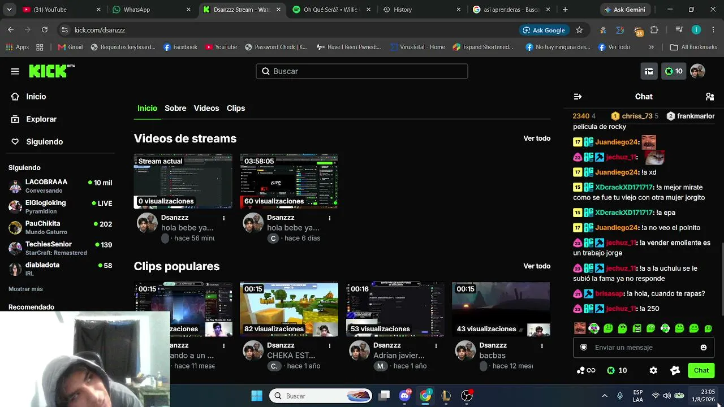Open the user profile avatar menu
The image size is (724, 407).
(697, 71)
